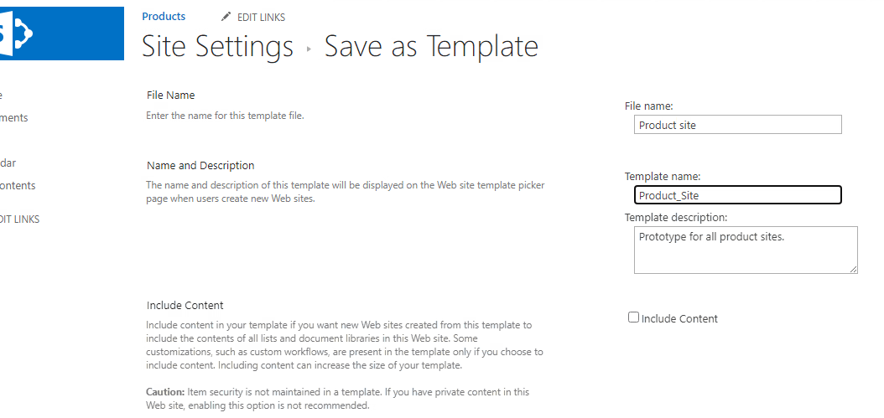Screen dimensions: 884x418
Task: Click the breadcrumb arrow after Site Settings
Action: point(309,49)
